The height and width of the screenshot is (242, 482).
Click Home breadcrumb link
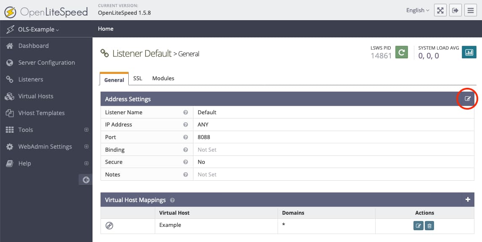pos(106,29)
